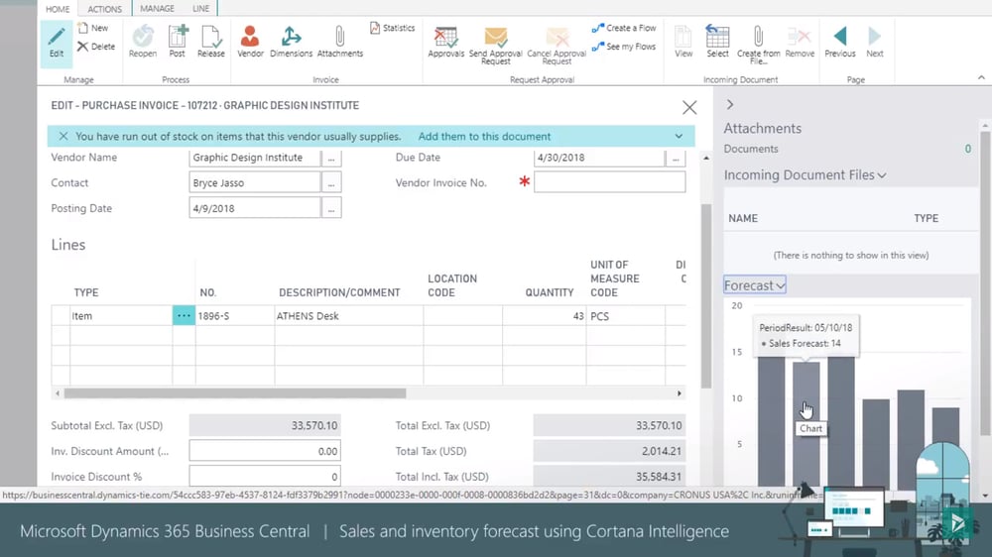Switch to the LINE tab

[200, 8]
